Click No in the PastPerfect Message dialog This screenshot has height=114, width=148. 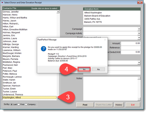[98, 69]
